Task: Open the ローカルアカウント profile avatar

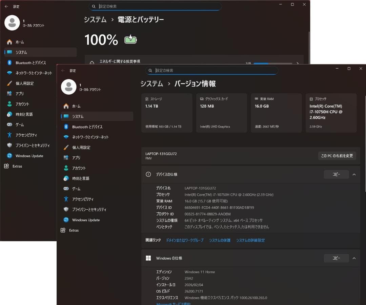Action: coord(69,87)
